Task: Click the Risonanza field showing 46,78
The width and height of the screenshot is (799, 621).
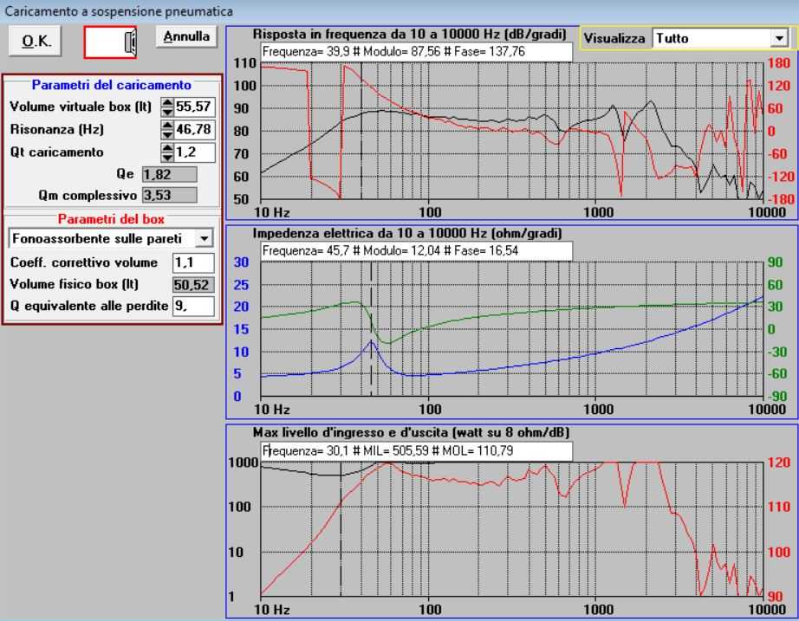Action: [195, 130]
